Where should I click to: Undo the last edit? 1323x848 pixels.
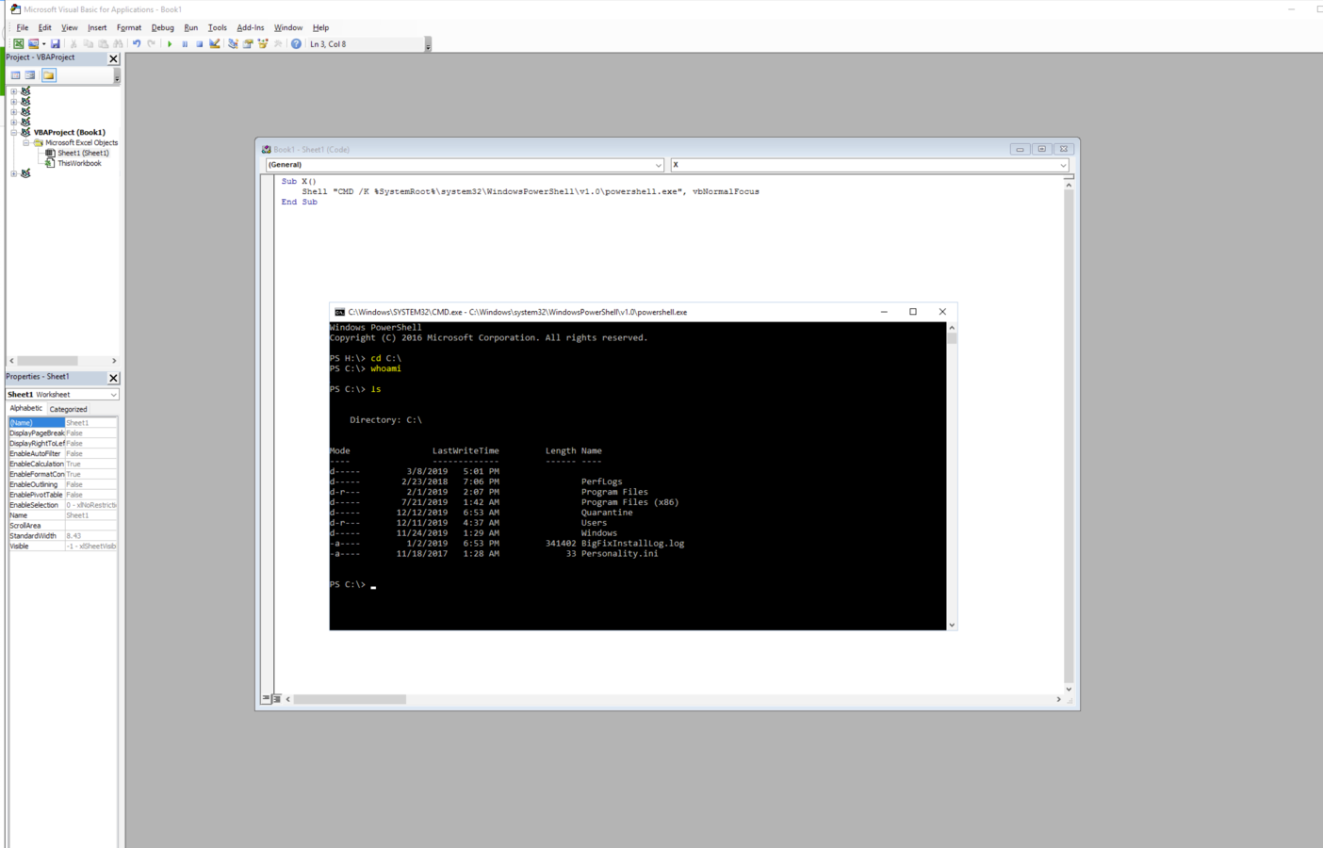point(137,44)
